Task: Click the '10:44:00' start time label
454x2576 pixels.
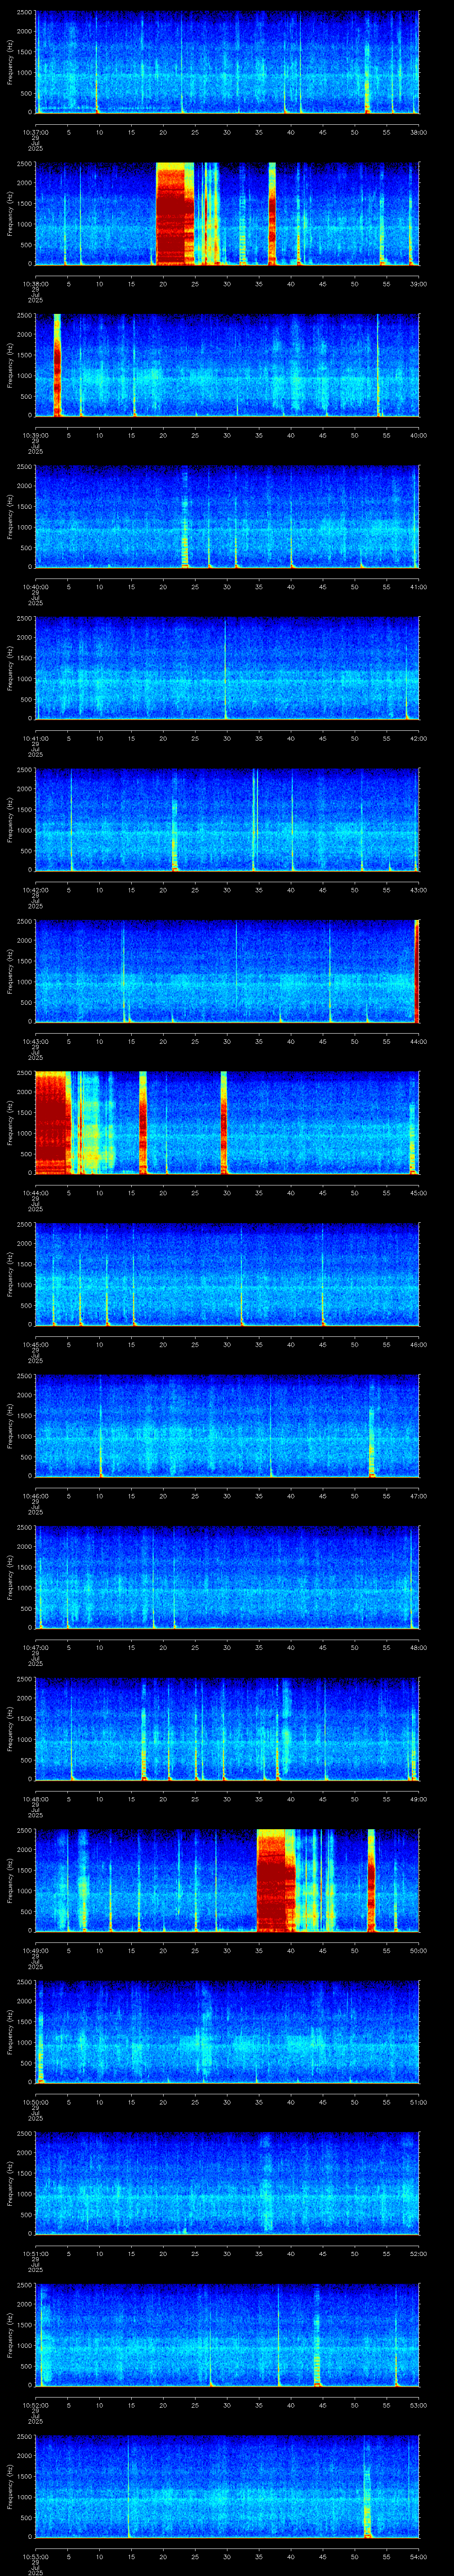Action: [x=35, y=1193]
